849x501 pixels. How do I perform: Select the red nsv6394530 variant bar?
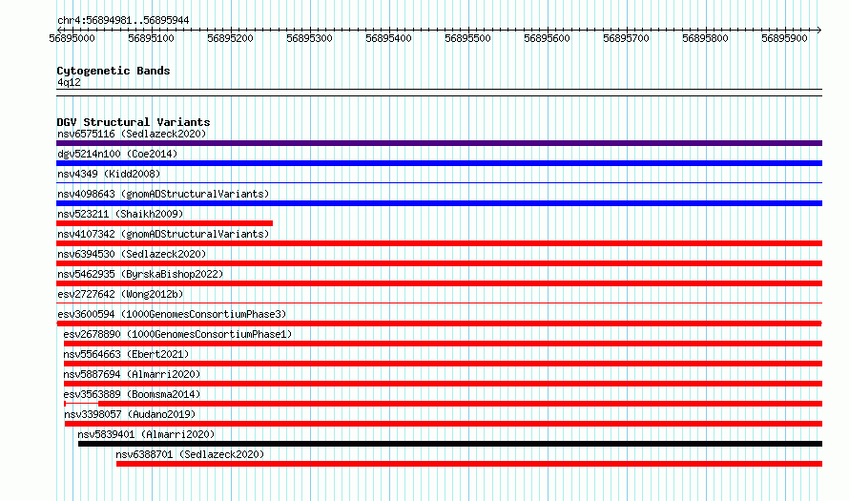tap(439, 263)
